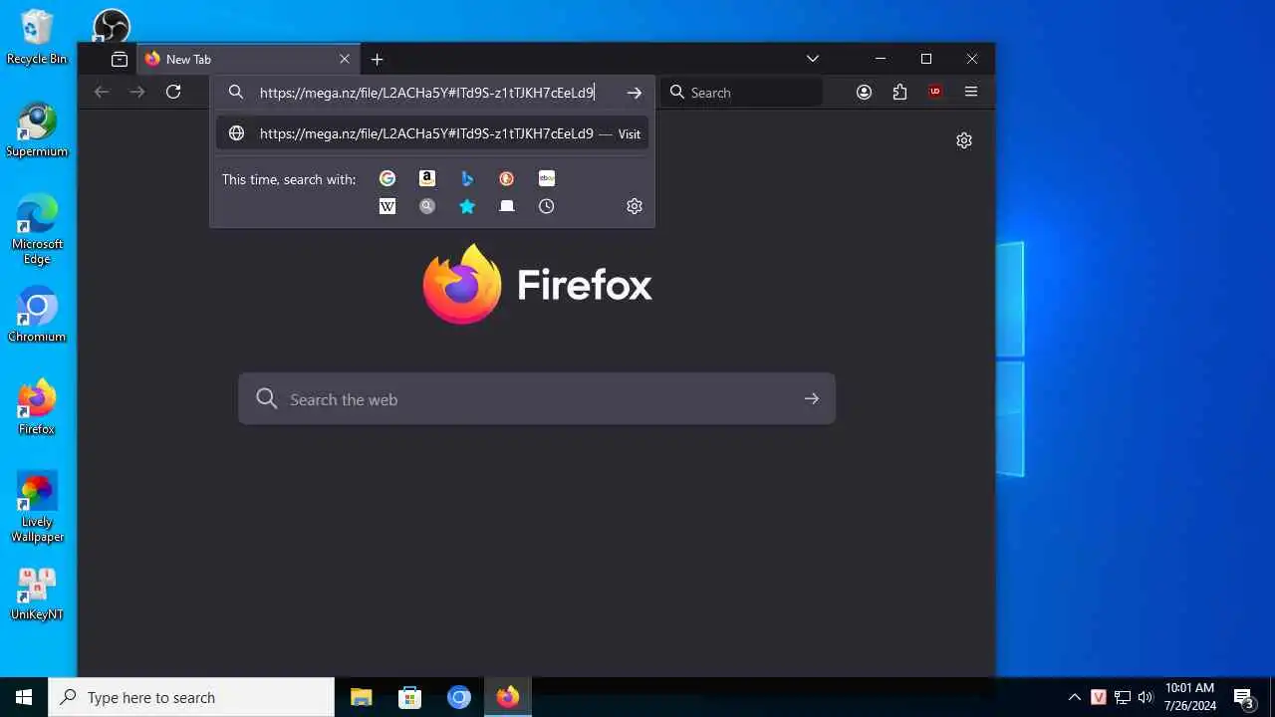Open Chromium from taskbar

[459, 697]
